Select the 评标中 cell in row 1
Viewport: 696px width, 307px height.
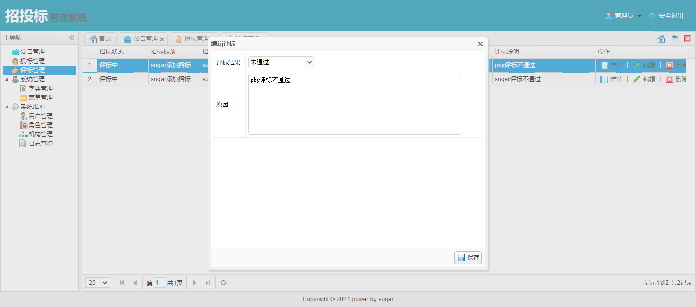[x=123, y=65]
